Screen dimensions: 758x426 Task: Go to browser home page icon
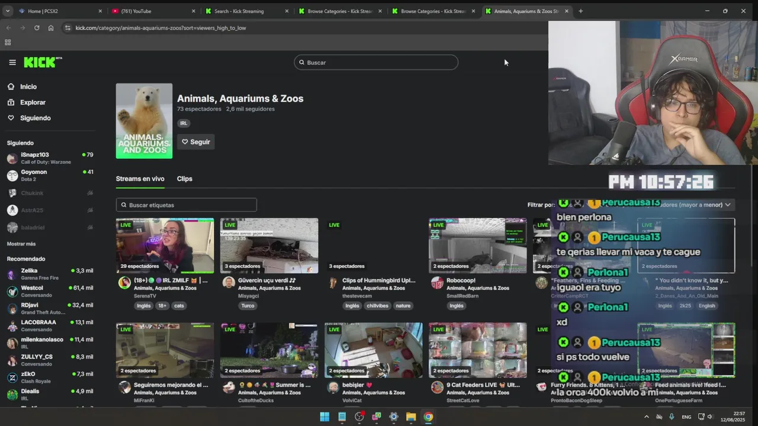click(51, 28)
